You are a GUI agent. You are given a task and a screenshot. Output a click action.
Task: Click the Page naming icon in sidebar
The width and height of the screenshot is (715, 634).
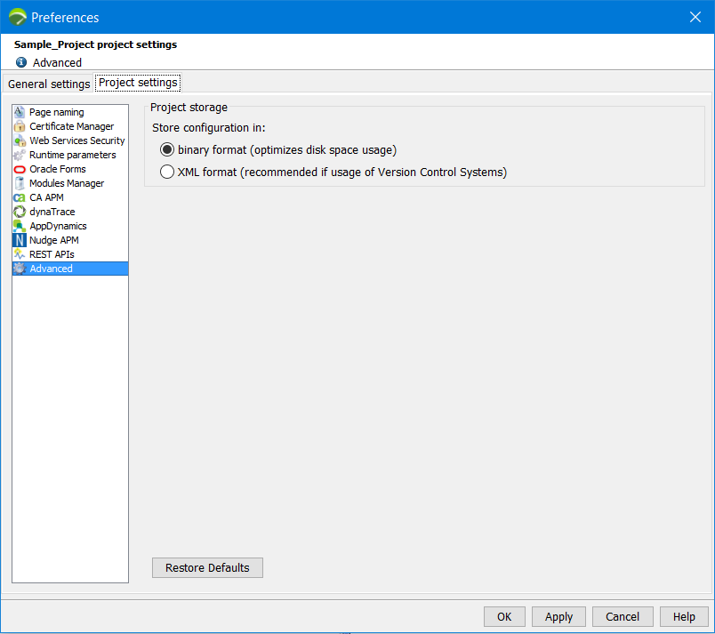tap(20, 112)
